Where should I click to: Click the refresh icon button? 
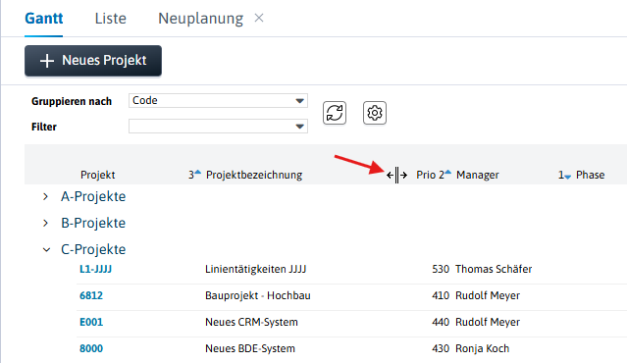(335, 113)
